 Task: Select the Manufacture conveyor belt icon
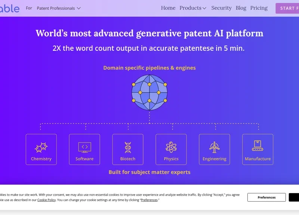point(258,146)
